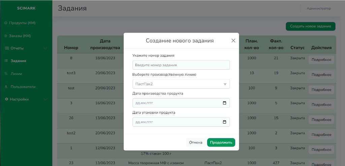This screenshot has height=166, width=345.
Task: Click the Отмена button
Action: point(196,142)
